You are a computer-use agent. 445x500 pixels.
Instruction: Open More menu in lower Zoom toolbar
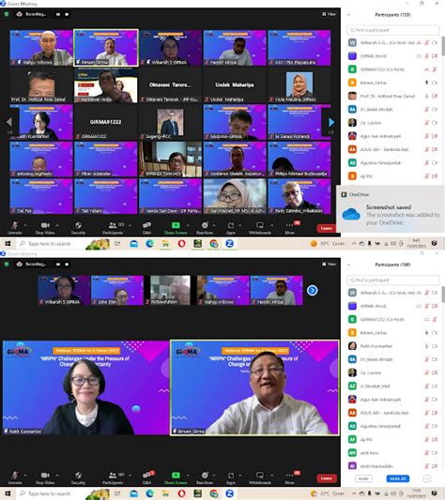pyautogui.click(x=289, y=477)
